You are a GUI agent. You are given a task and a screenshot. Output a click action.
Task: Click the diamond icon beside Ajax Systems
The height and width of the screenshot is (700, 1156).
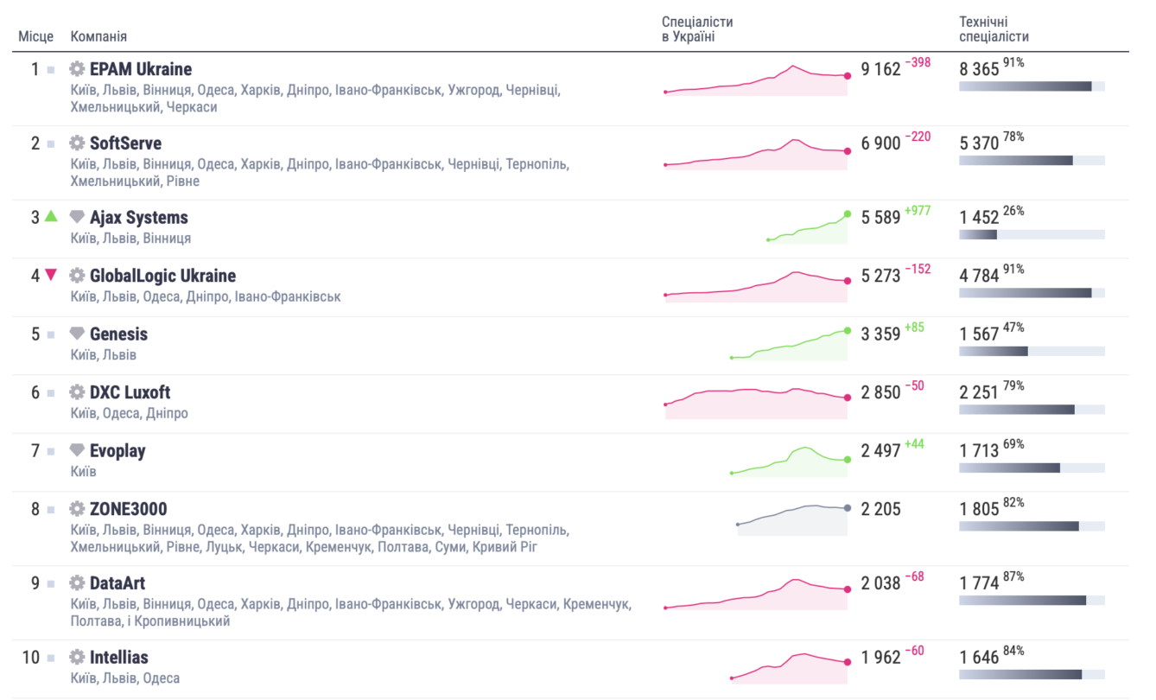coord(78,218)
